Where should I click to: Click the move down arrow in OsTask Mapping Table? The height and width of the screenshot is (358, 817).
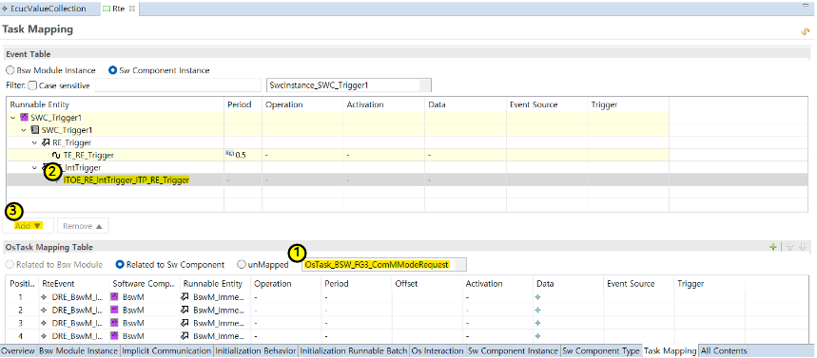(x=803, y=247)
